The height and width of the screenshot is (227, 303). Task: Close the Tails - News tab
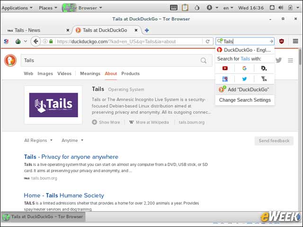click(68, 30)
